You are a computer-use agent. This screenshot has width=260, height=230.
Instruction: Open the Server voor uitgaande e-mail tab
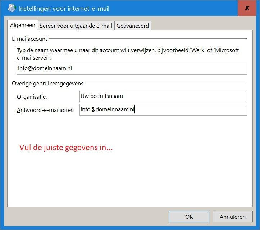76,26
